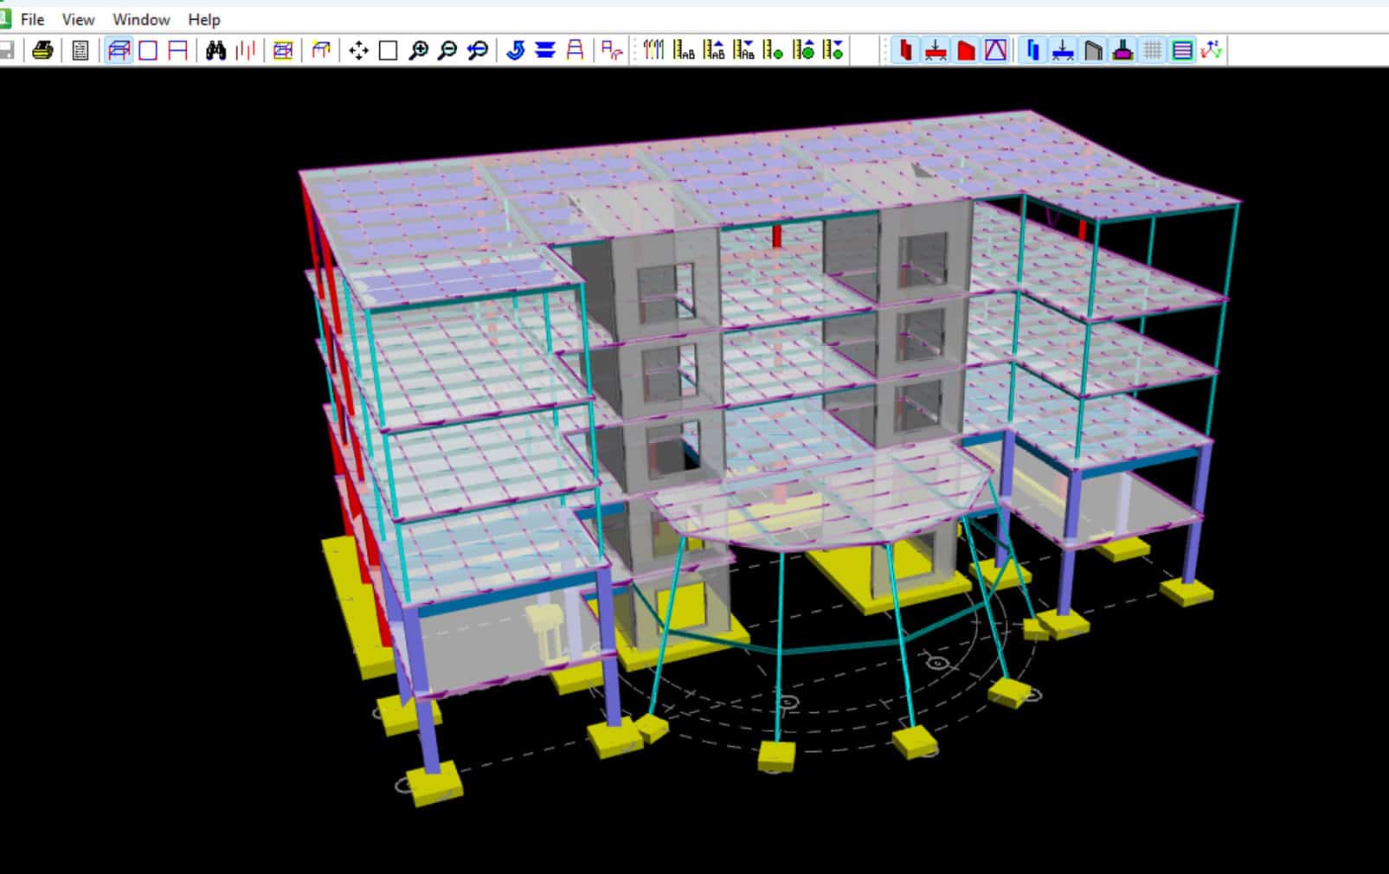Click the red and blue frame icon

[x=575, y=50]
